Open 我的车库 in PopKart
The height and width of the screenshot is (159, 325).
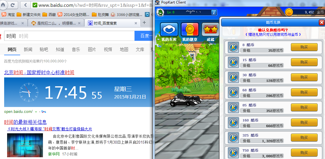[169, 32]
